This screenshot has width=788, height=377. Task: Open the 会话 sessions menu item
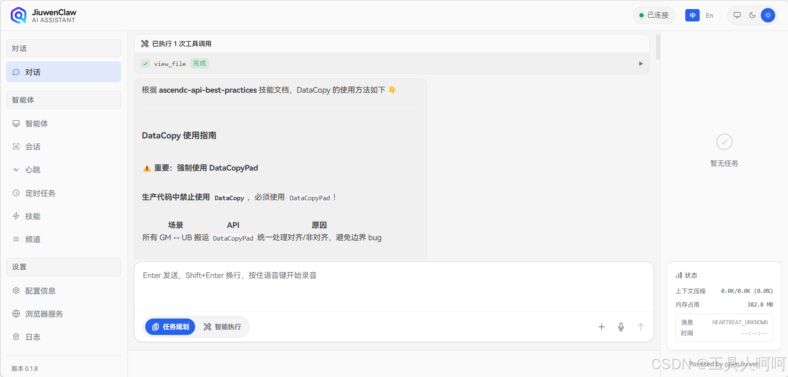(x=64, y=147)
